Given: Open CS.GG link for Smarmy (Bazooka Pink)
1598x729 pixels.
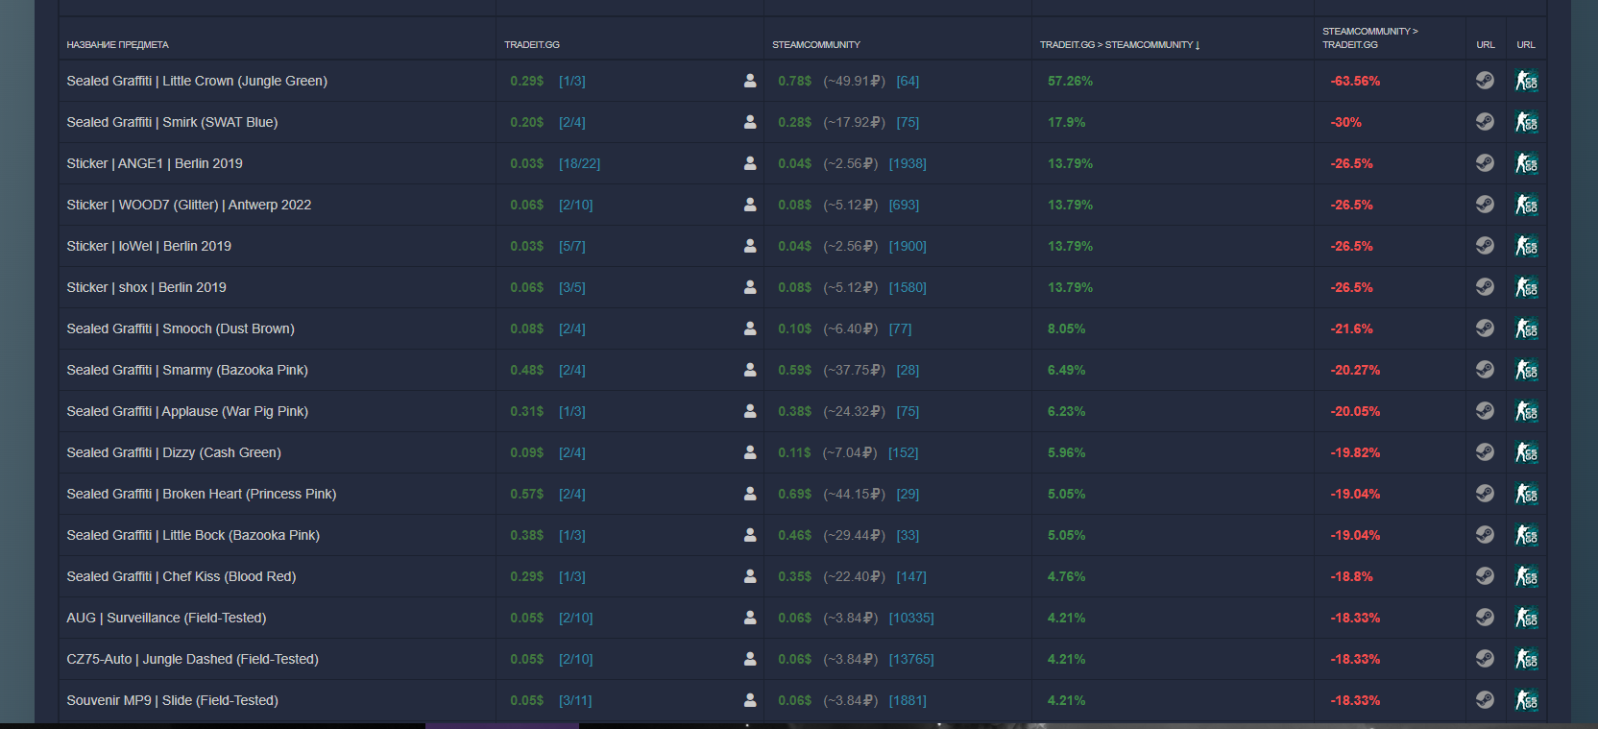Looking at the screenshot, I should click(1526, 370).
